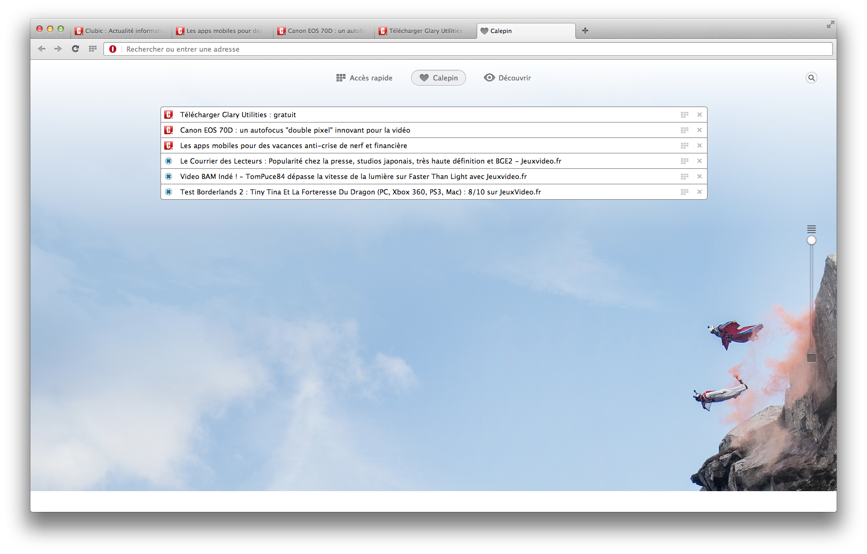Open the Video BAM Indé stash link
867x554 pixels.
353,177
